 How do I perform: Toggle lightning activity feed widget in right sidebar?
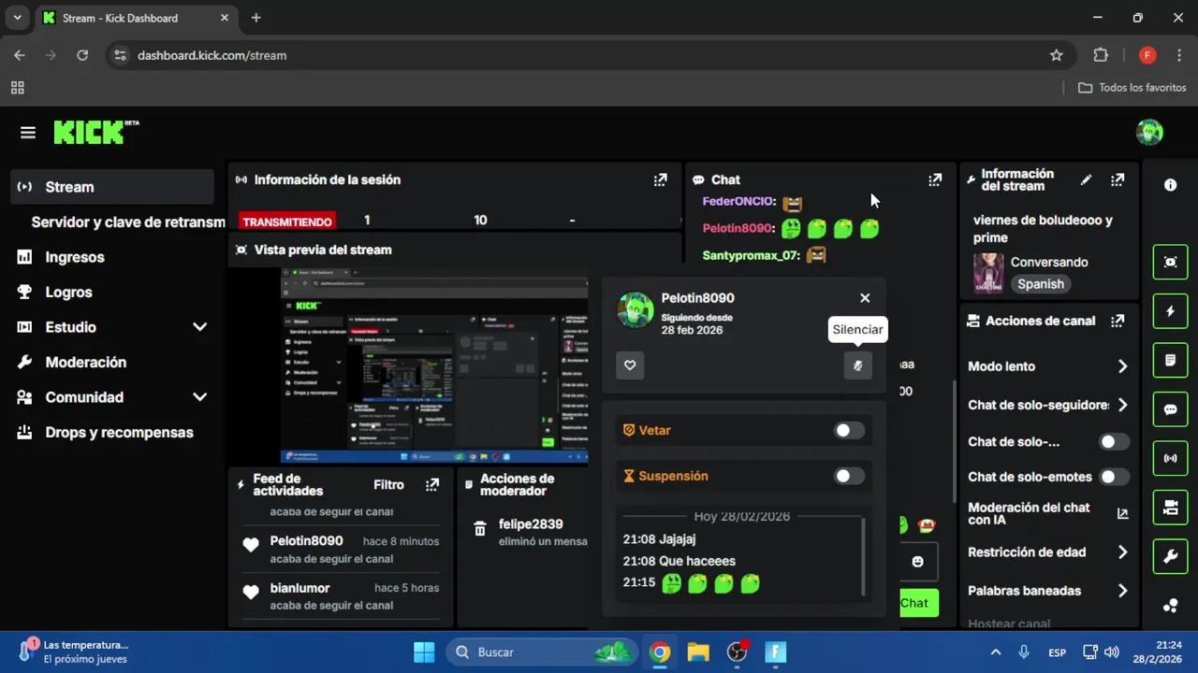pos(1170,311)
